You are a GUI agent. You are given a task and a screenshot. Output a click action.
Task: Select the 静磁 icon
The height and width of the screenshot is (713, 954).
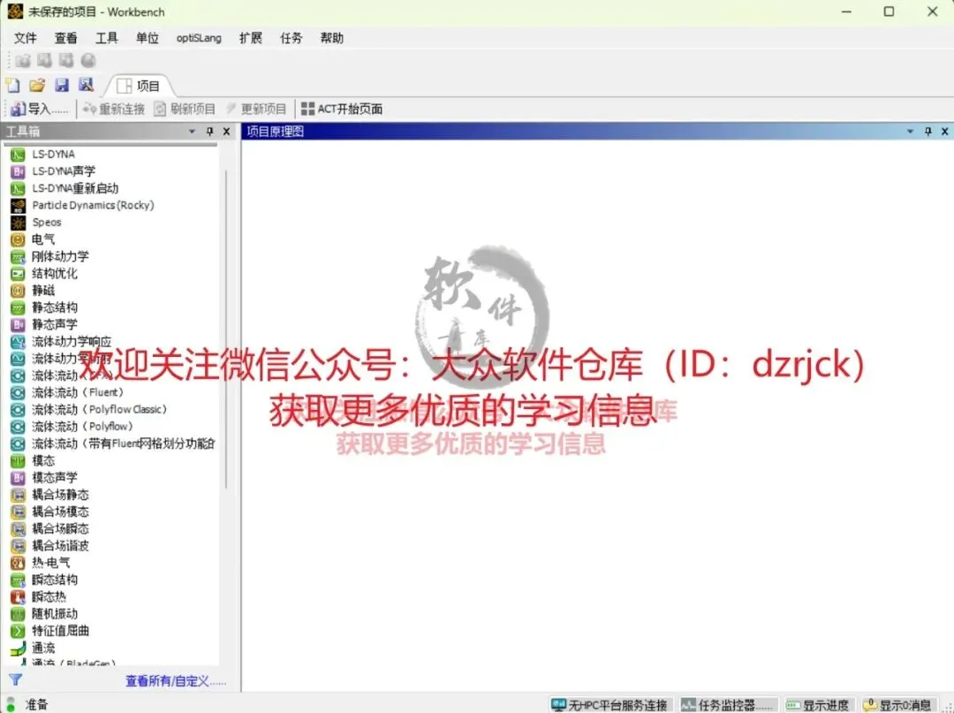click(18, 291)
